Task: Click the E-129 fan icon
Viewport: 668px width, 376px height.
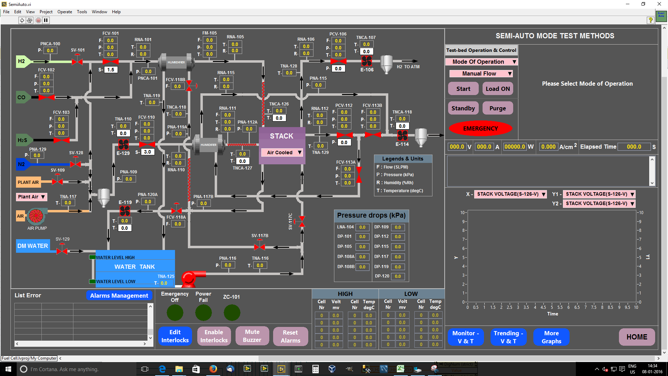Action: point(124,144)
